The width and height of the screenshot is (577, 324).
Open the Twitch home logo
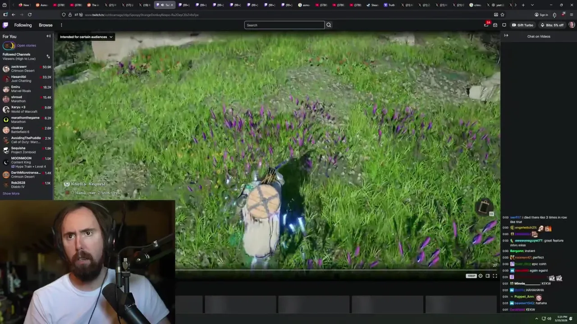click(5, 25)
